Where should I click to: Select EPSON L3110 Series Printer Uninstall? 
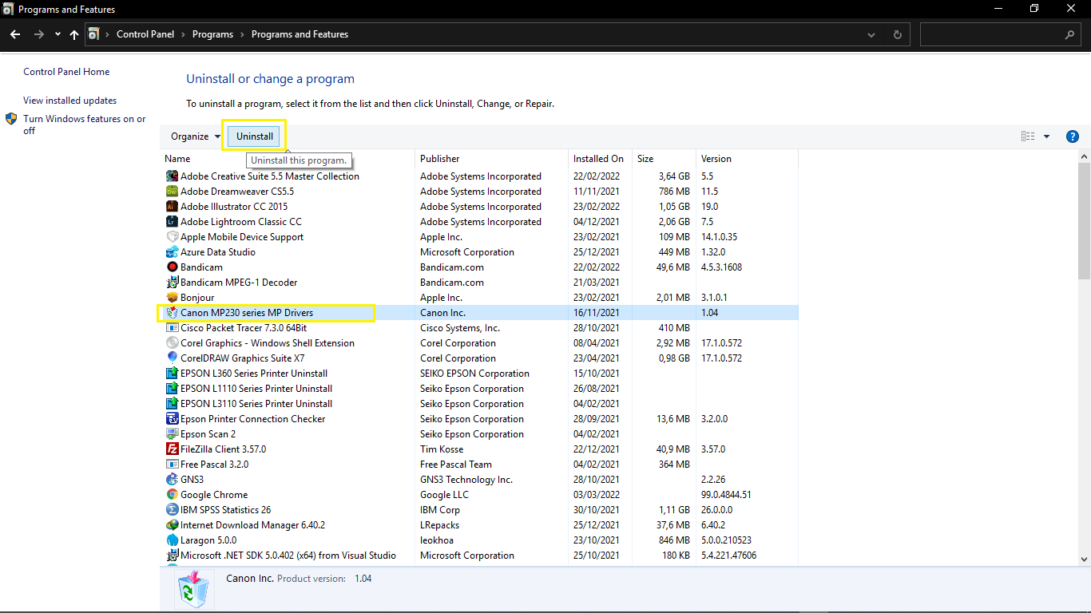(256, 404)
